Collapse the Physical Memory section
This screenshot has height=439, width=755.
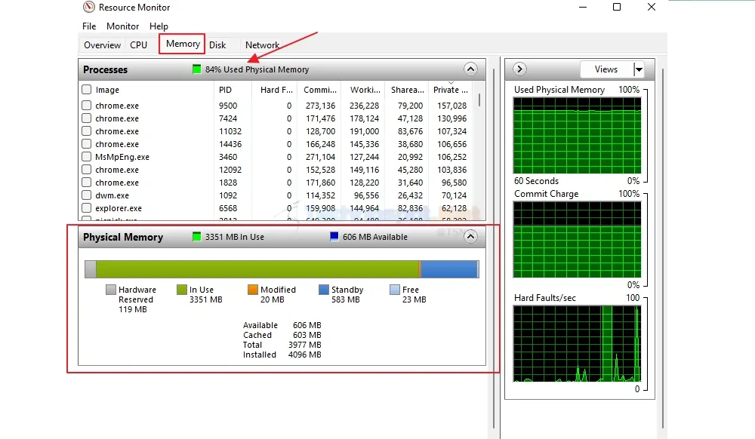point(470,237)
